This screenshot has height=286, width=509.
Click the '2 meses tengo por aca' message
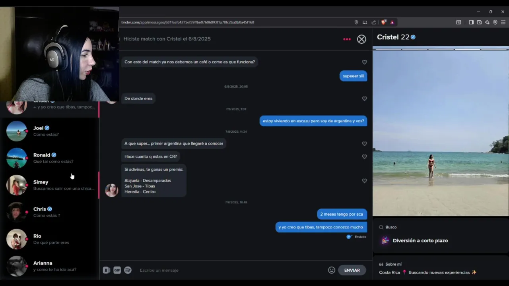pos(342,214)
